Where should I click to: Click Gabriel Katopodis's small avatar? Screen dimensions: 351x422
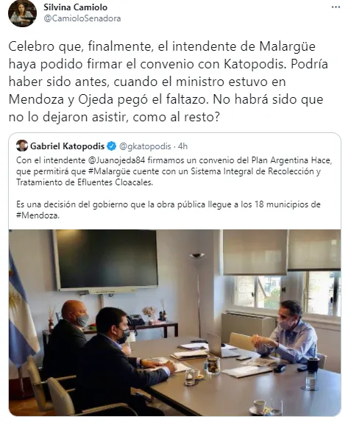(x=22, y=146)
